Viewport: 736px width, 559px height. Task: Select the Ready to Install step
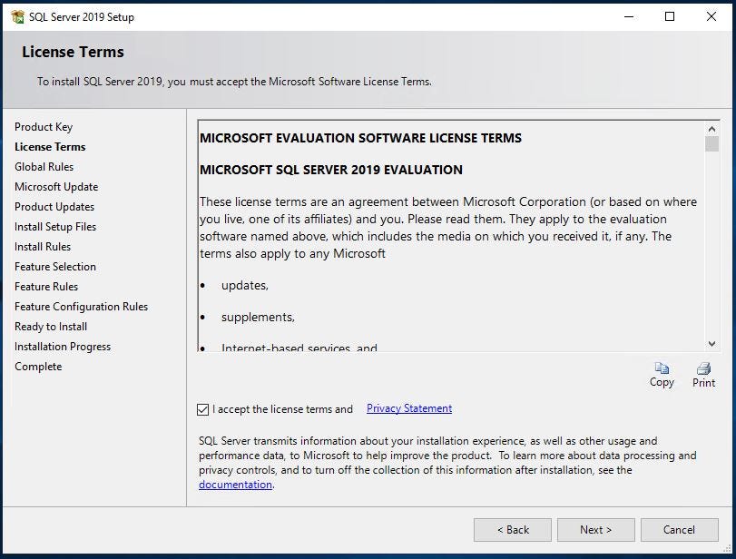51,327
